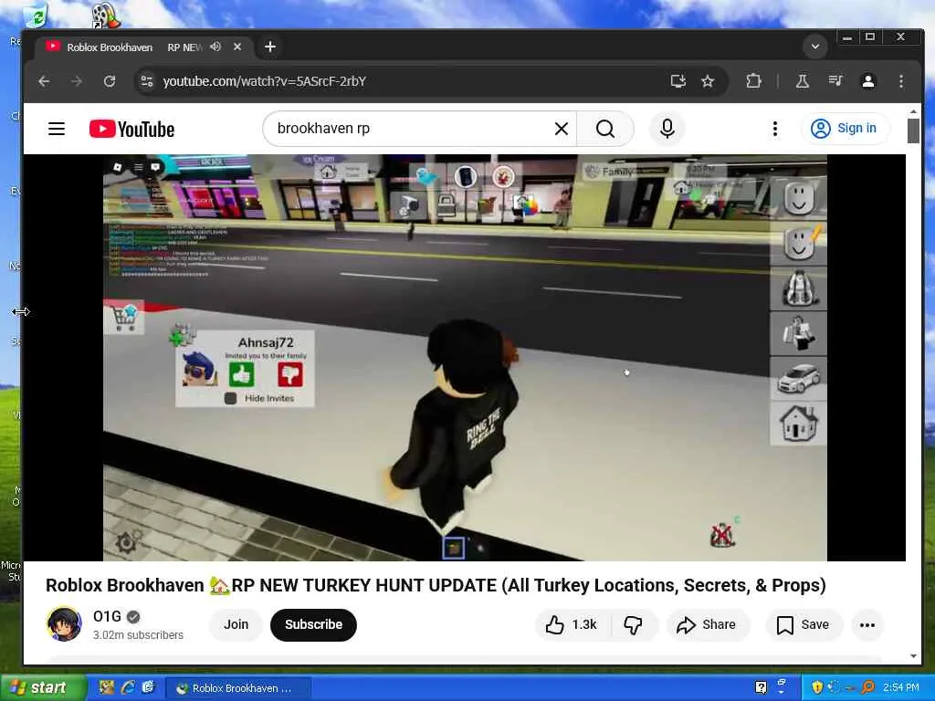Reload the YouTube page
Screen dimensions: 935x701
[110, 81]
